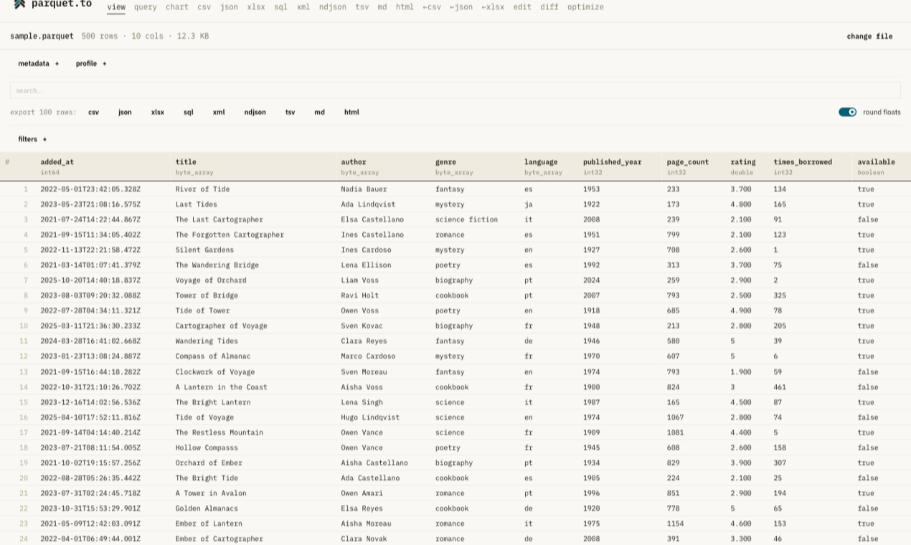Export 100 rows as xml

pyautogui.click(x=219, y=113)
